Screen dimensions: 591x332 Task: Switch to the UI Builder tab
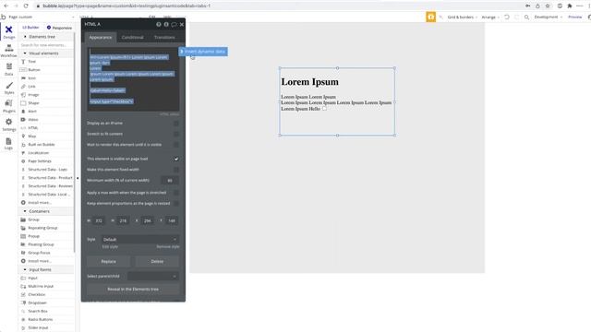[30, 28]
